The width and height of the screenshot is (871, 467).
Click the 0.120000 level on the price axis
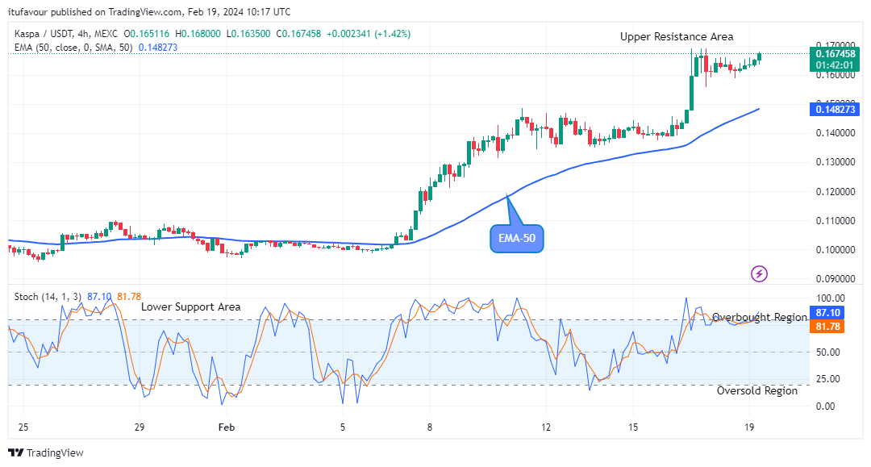coord(836,191)
